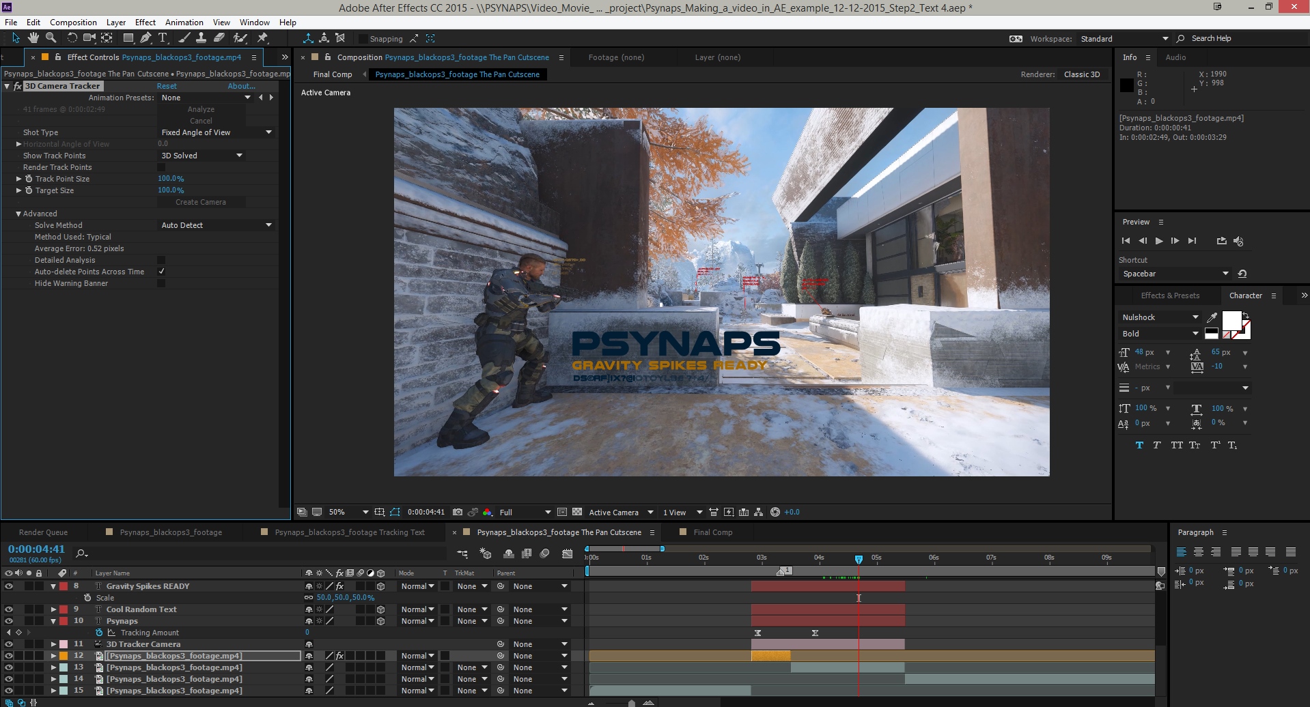This screenshot has width=1310, height=707.
Task: Expand the Track Point Size property
Action: [x=18, y=179]
